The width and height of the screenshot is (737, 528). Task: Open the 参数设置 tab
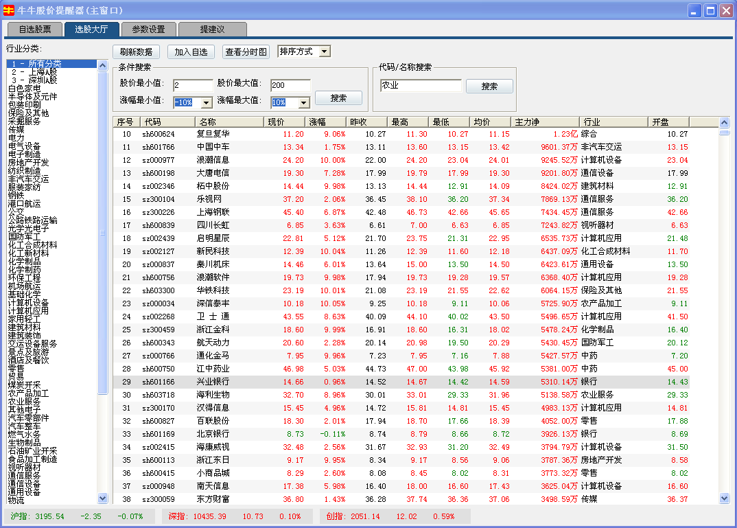coord(148,30)
